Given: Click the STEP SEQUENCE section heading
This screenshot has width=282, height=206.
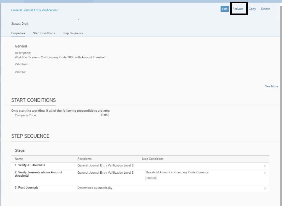Looking at the screenshot, I should (x=30, y=136).
